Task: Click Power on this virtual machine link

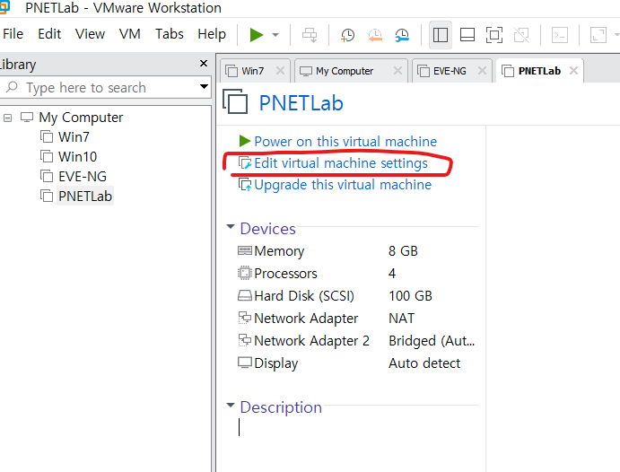Action: tap(345, 142)
